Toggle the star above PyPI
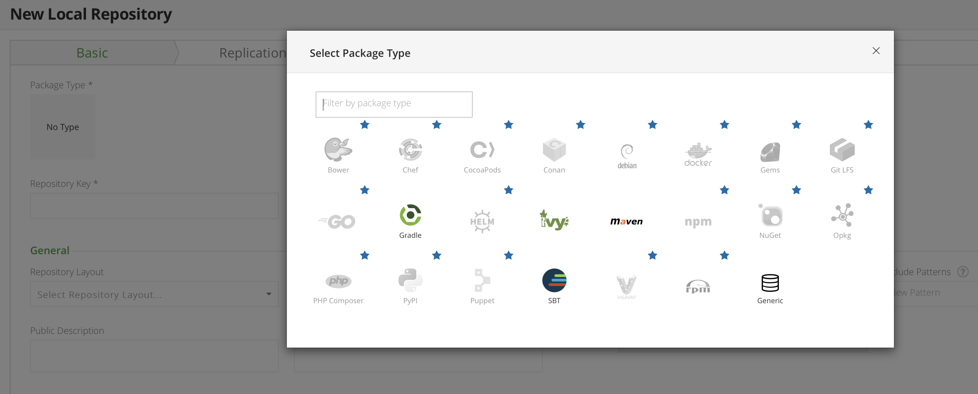Screen dimensions: 978x394 [436, 255]
